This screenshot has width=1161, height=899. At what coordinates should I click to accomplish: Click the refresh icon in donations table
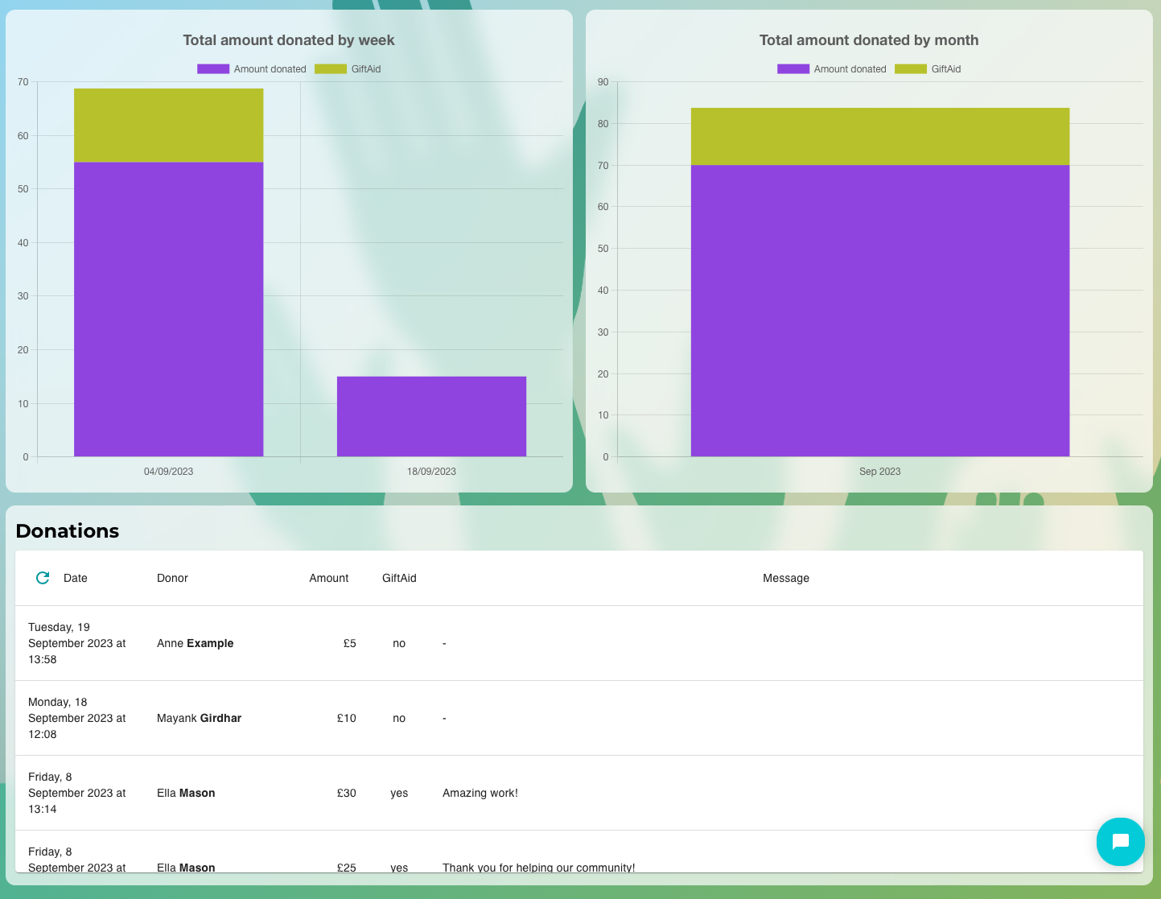pyautogui.click(x=43, y=578)
